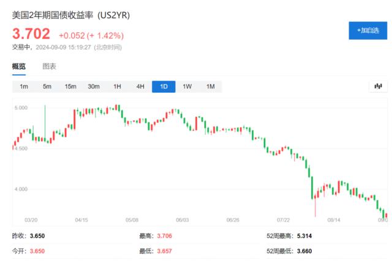Open the candlestick chart type icon

tap(378, 86)
